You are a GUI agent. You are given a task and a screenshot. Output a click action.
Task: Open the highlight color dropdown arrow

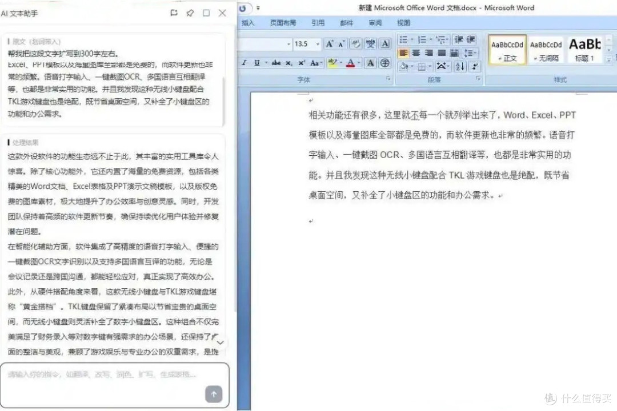pos(340,63)
